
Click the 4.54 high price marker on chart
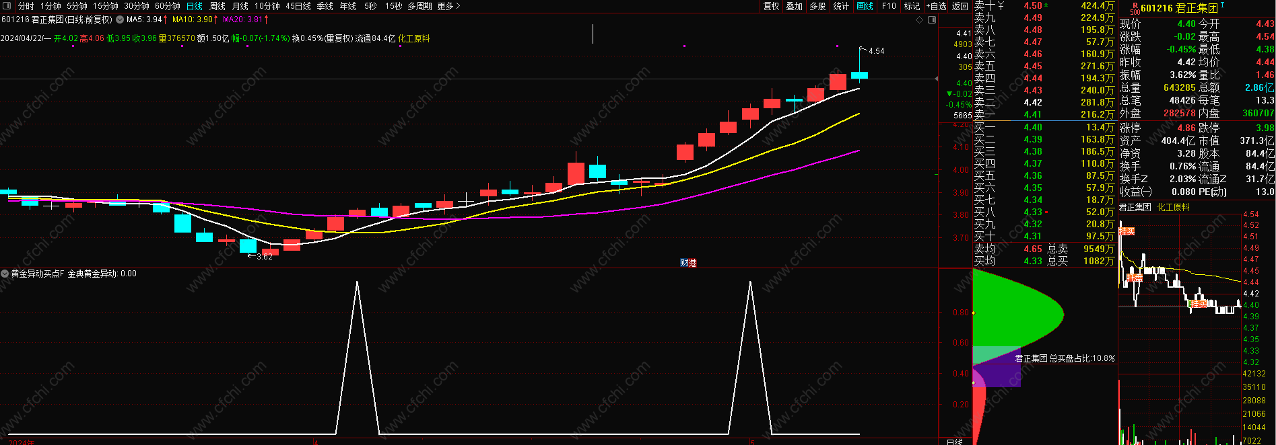pos(876,51)
